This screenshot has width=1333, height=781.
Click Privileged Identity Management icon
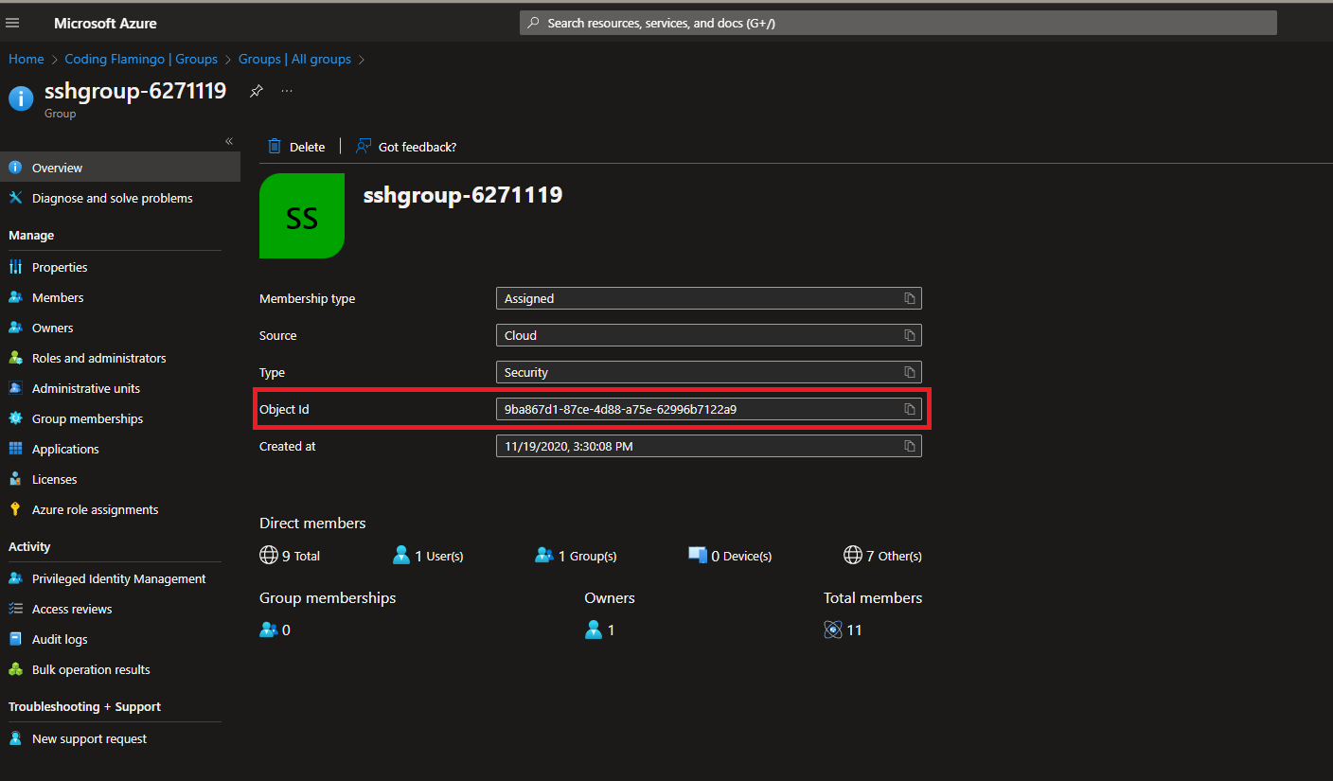coord(15,578)
